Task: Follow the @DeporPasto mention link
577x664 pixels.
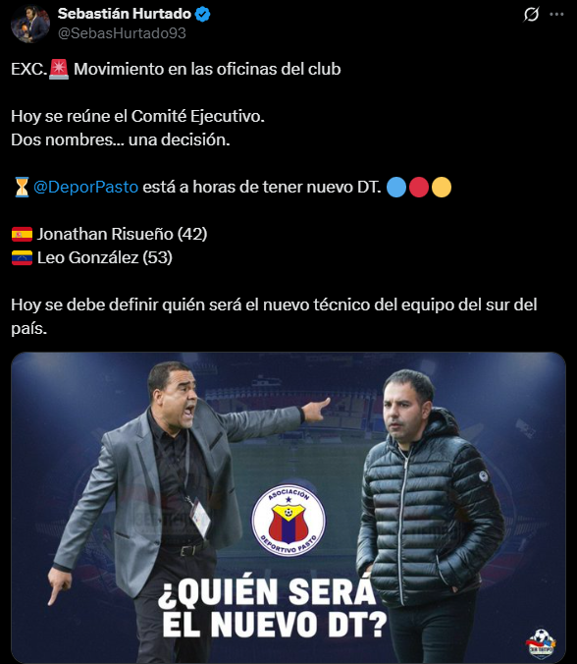Action: tap(86, 187)
